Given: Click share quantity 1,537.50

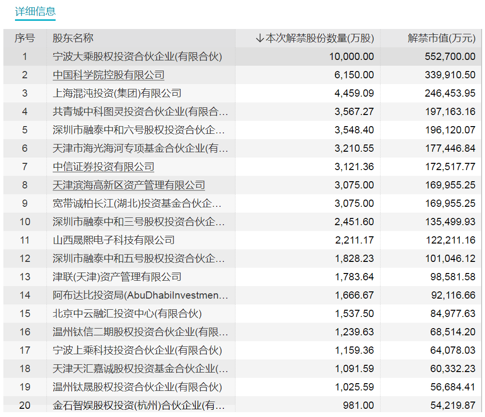Looking at the screenshot, I should 354,314.
